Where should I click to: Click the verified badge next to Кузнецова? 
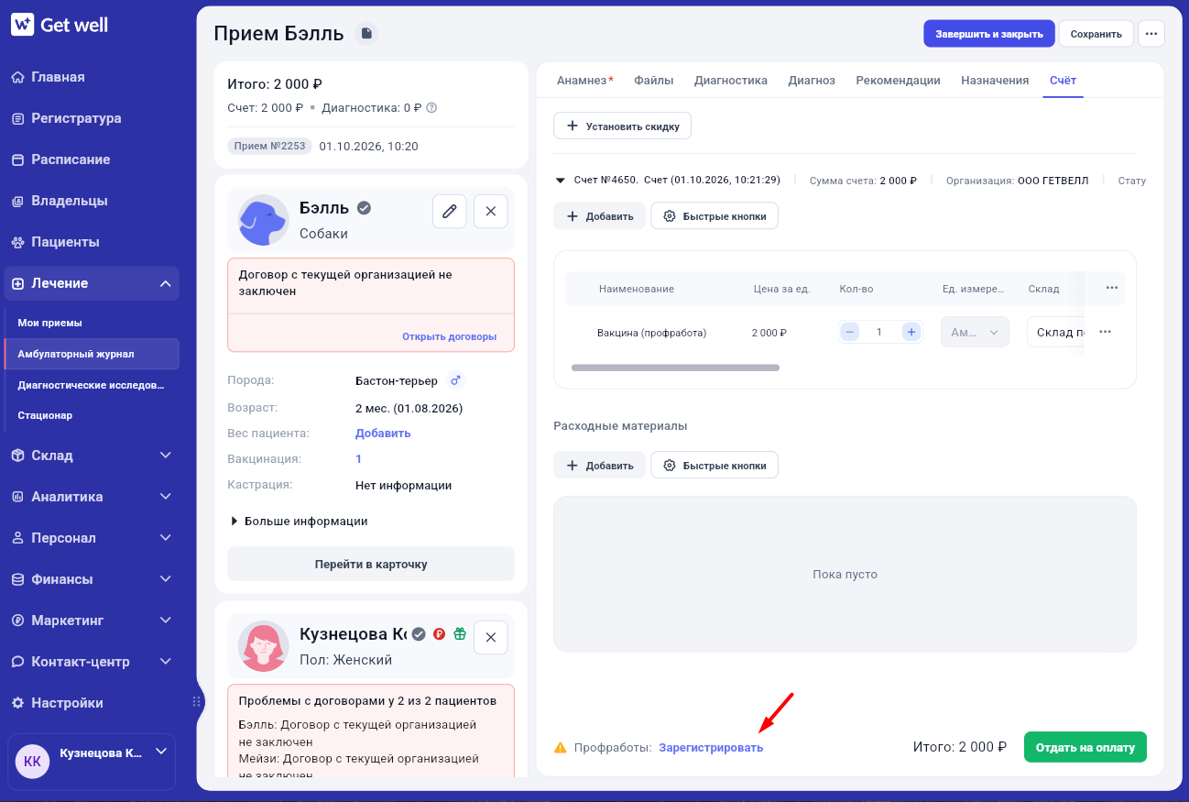(x=419, y=633)
